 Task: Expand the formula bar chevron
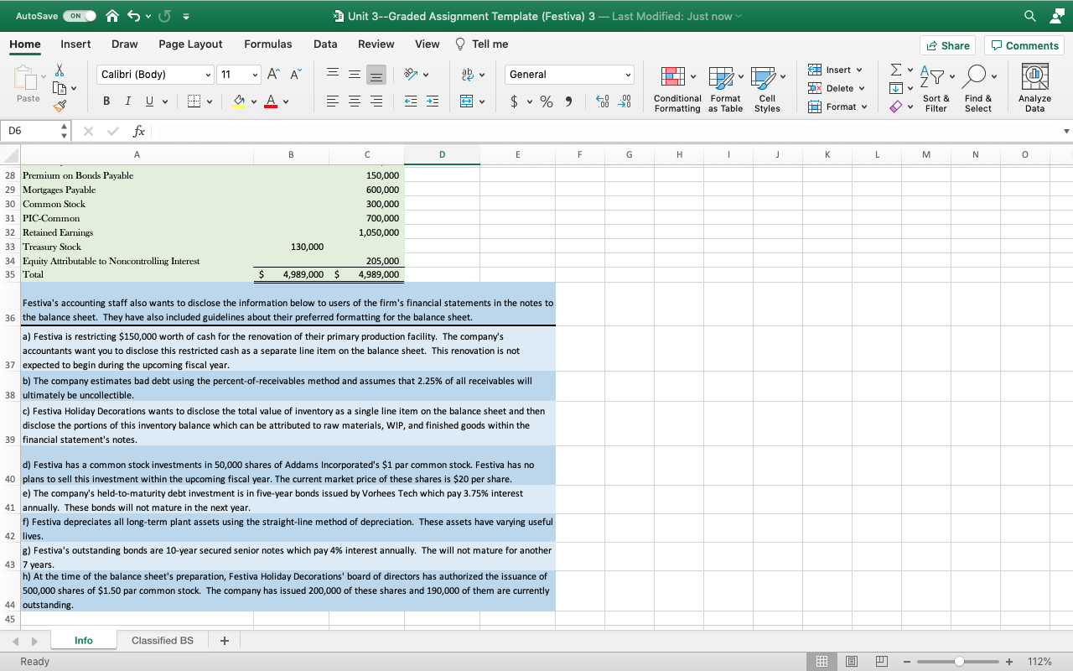[x=1065, y=131]
